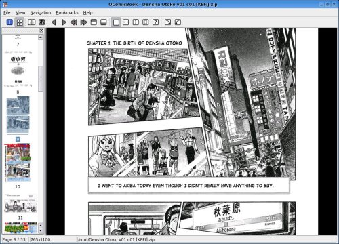Rotate page counter-clockwise icon

(178, 22)
